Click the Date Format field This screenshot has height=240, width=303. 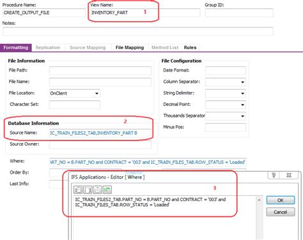pyautogui.click(x=226, y=71)
